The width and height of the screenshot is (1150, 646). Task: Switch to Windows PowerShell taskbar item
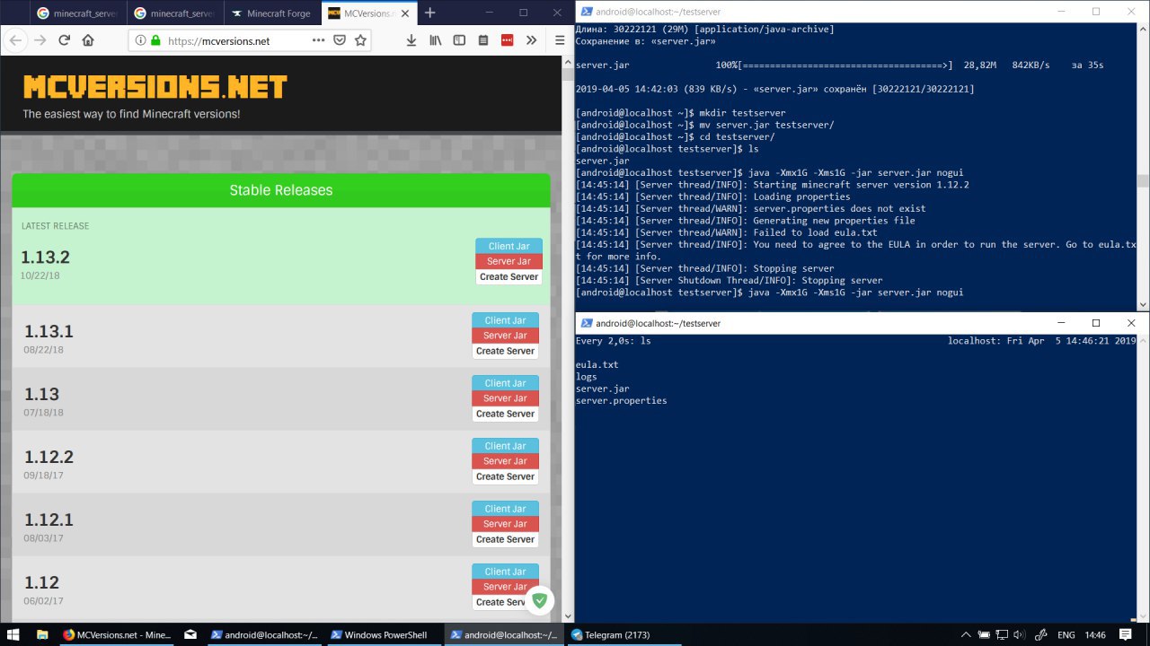tap(385, 634)
